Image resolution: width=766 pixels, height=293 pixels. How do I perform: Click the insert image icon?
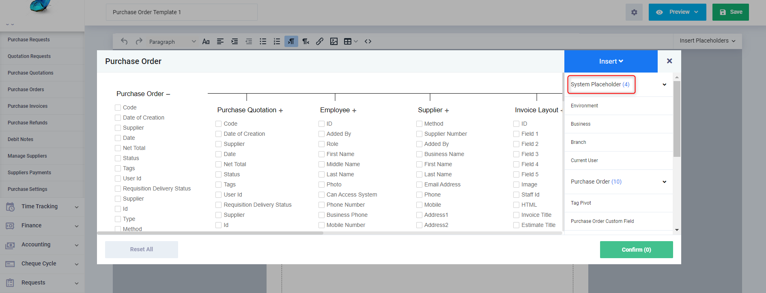[x=334, y=41]
